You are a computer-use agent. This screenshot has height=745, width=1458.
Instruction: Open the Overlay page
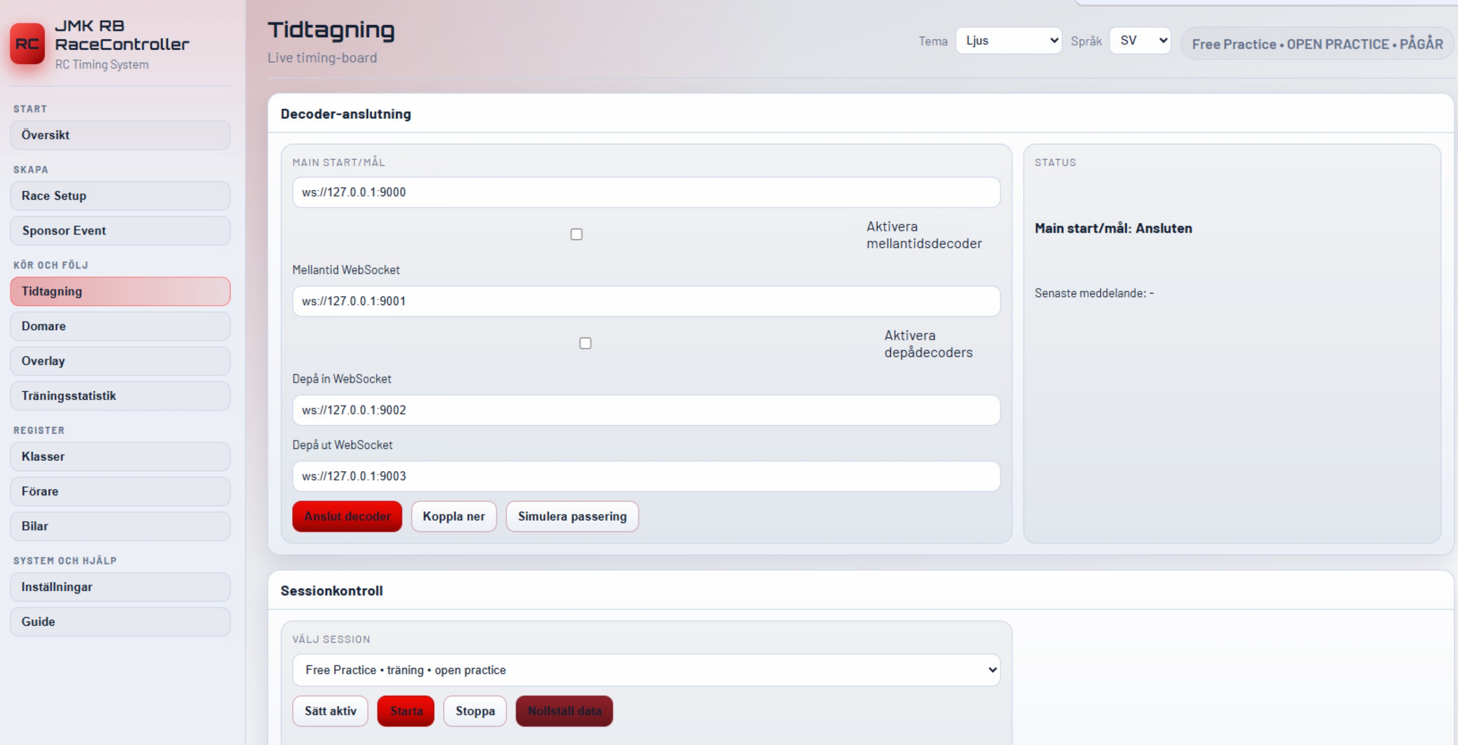point(120,361)
